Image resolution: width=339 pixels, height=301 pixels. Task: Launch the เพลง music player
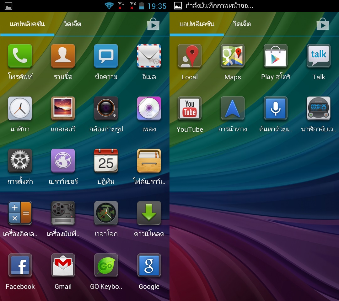[149, 108]
